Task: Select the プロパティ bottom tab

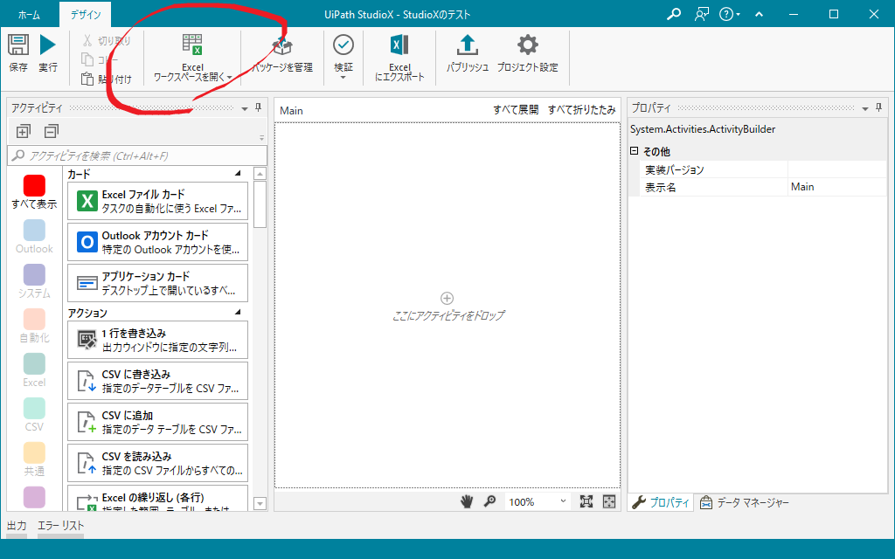Action: point(661,502)
